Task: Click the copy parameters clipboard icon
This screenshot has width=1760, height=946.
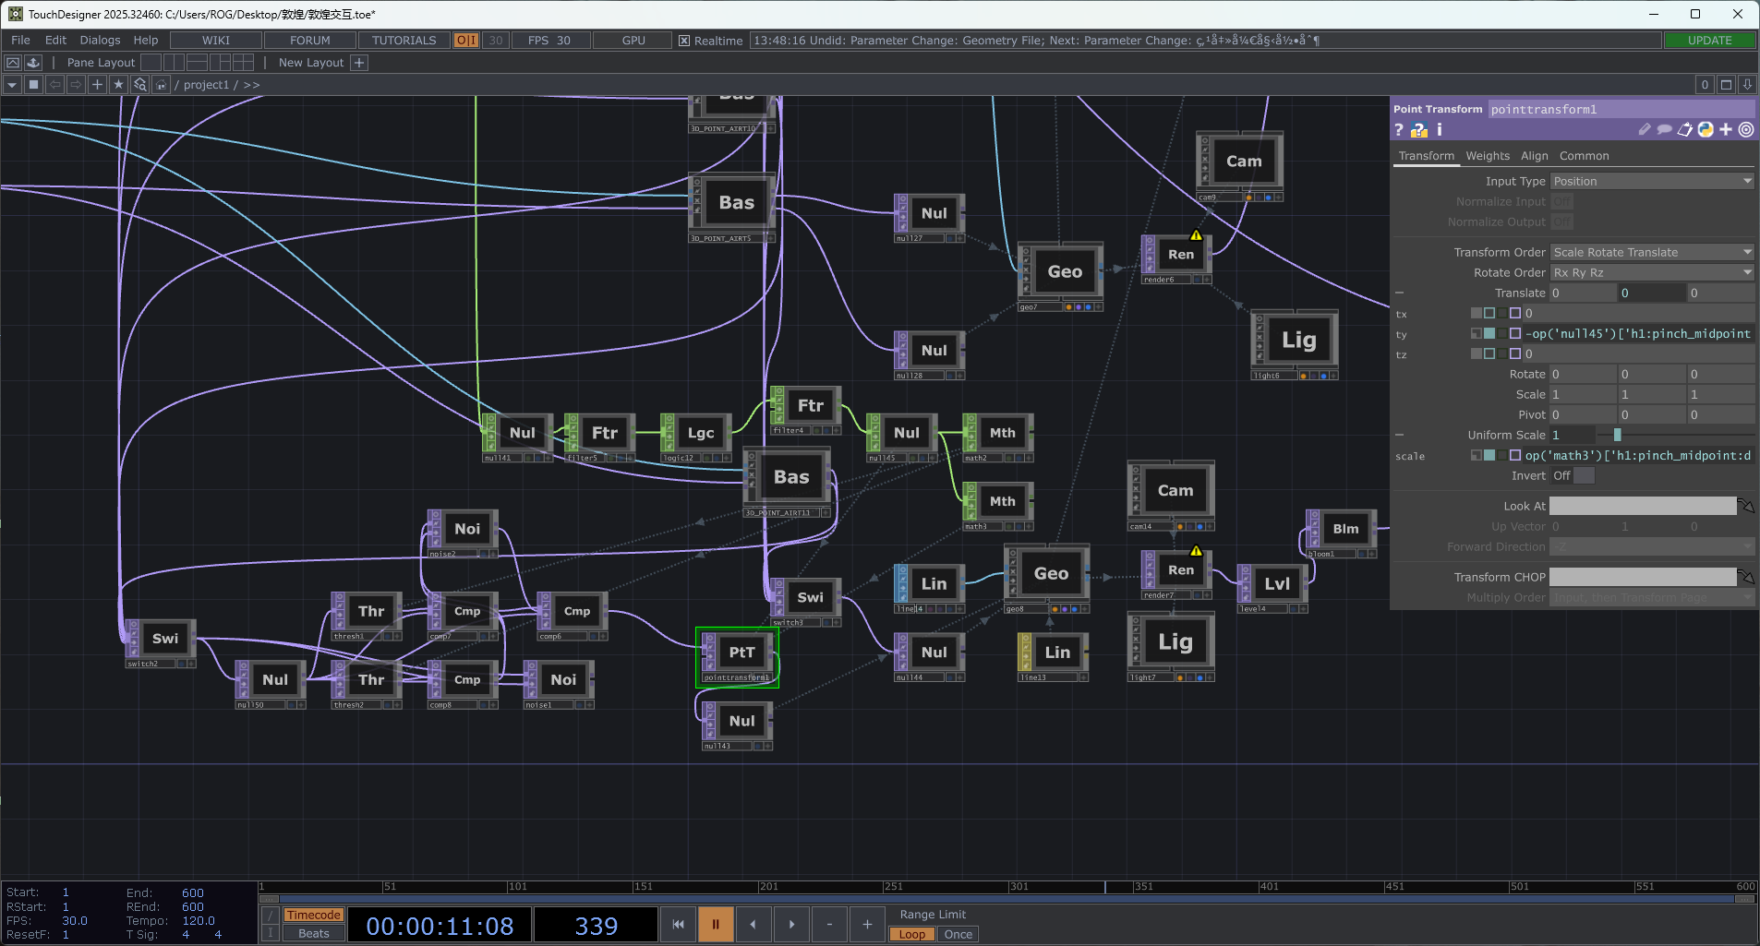Action: point(1685,130)
